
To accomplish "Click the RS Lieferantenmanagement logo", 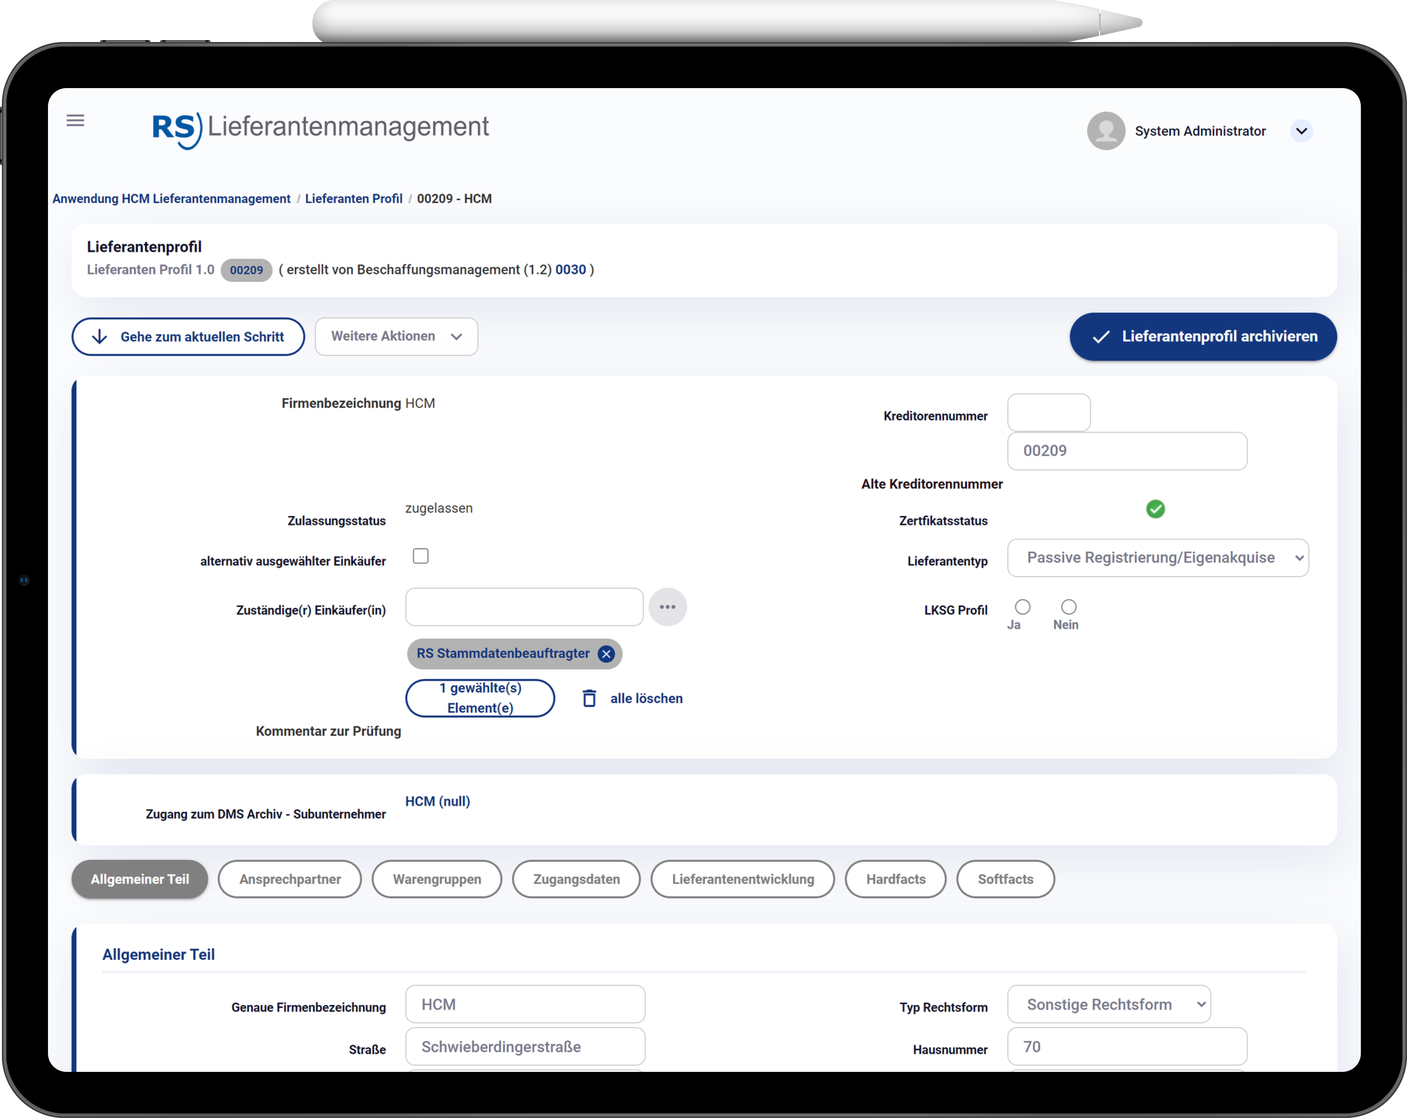I will [320, 129].
